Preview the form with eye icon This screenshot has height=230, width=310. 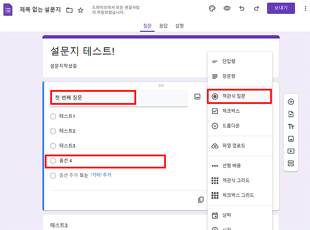point(227,8)
